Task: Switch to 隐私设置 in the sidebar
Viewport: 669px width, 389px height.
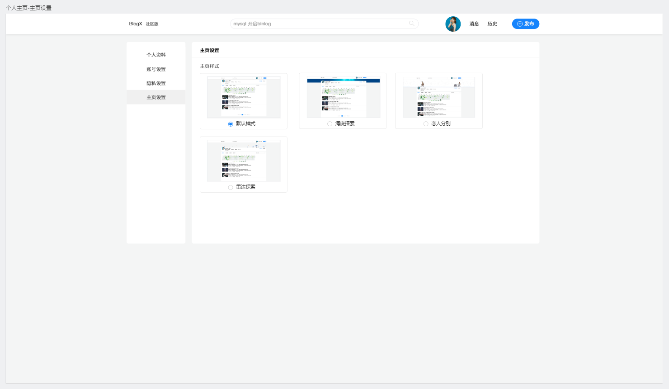Action: 156,83
